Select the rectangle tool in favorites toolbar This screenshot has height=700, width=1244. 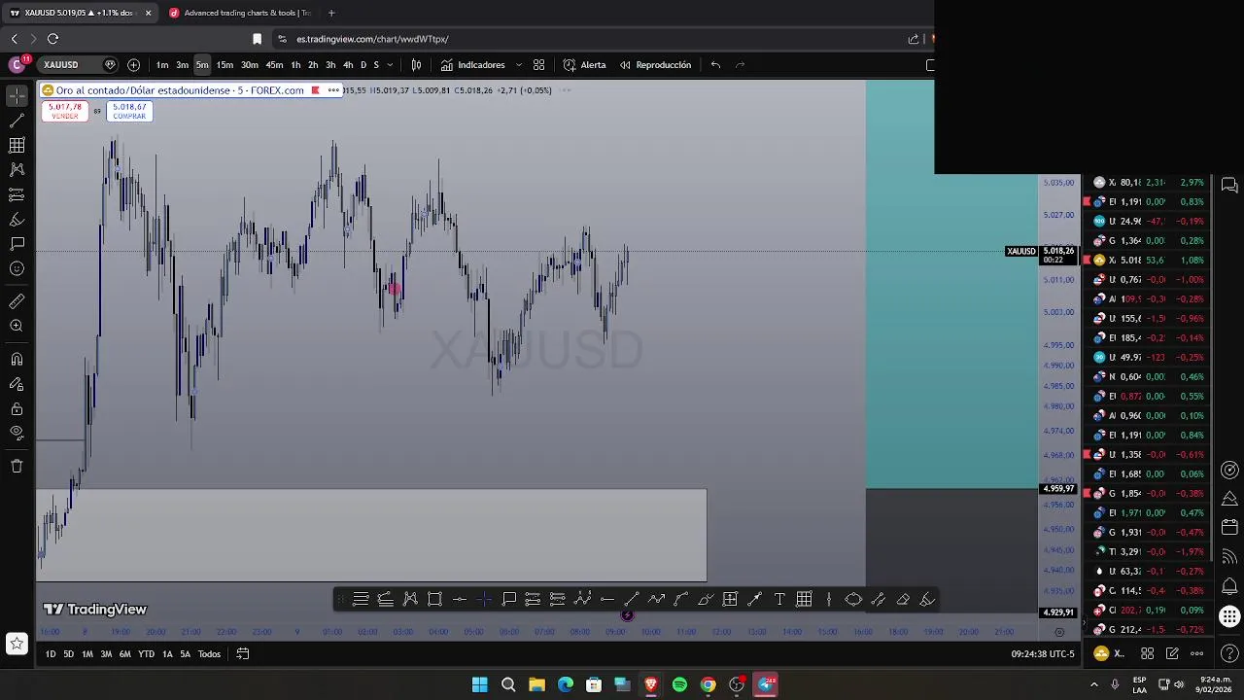434,600
